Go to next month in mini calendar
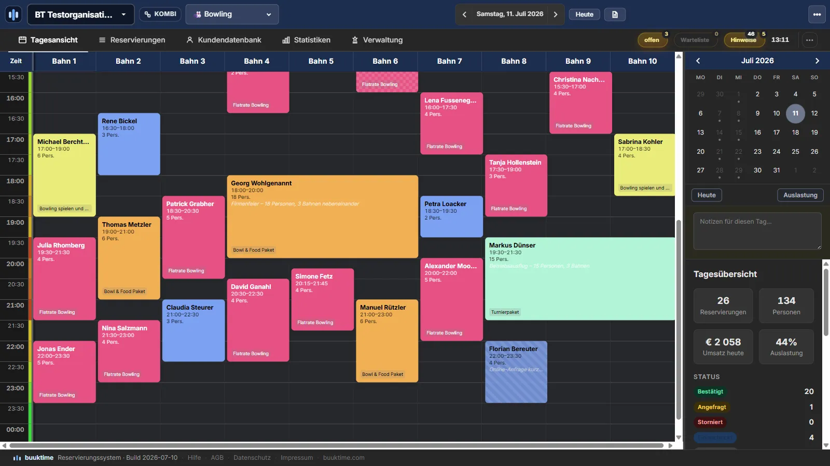The height and width of the screenshot is (466, 830). pyautogui.click(x=817, y=61)
